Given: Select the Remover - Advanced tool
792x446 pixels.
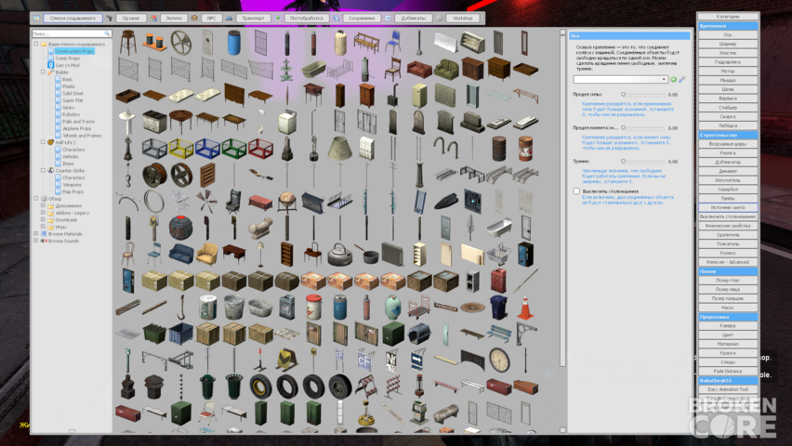Looking at the screenshot, I should tap(728, 262).
